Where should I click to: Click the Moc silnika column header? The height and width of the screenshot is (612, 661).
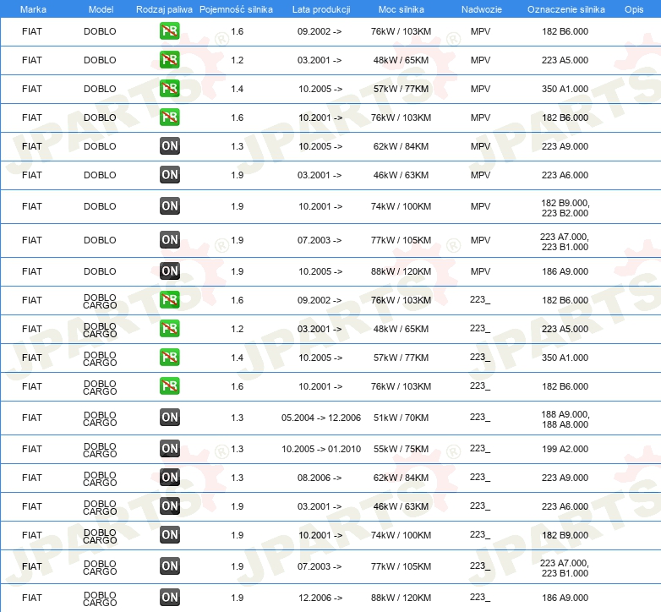(401, 9)
